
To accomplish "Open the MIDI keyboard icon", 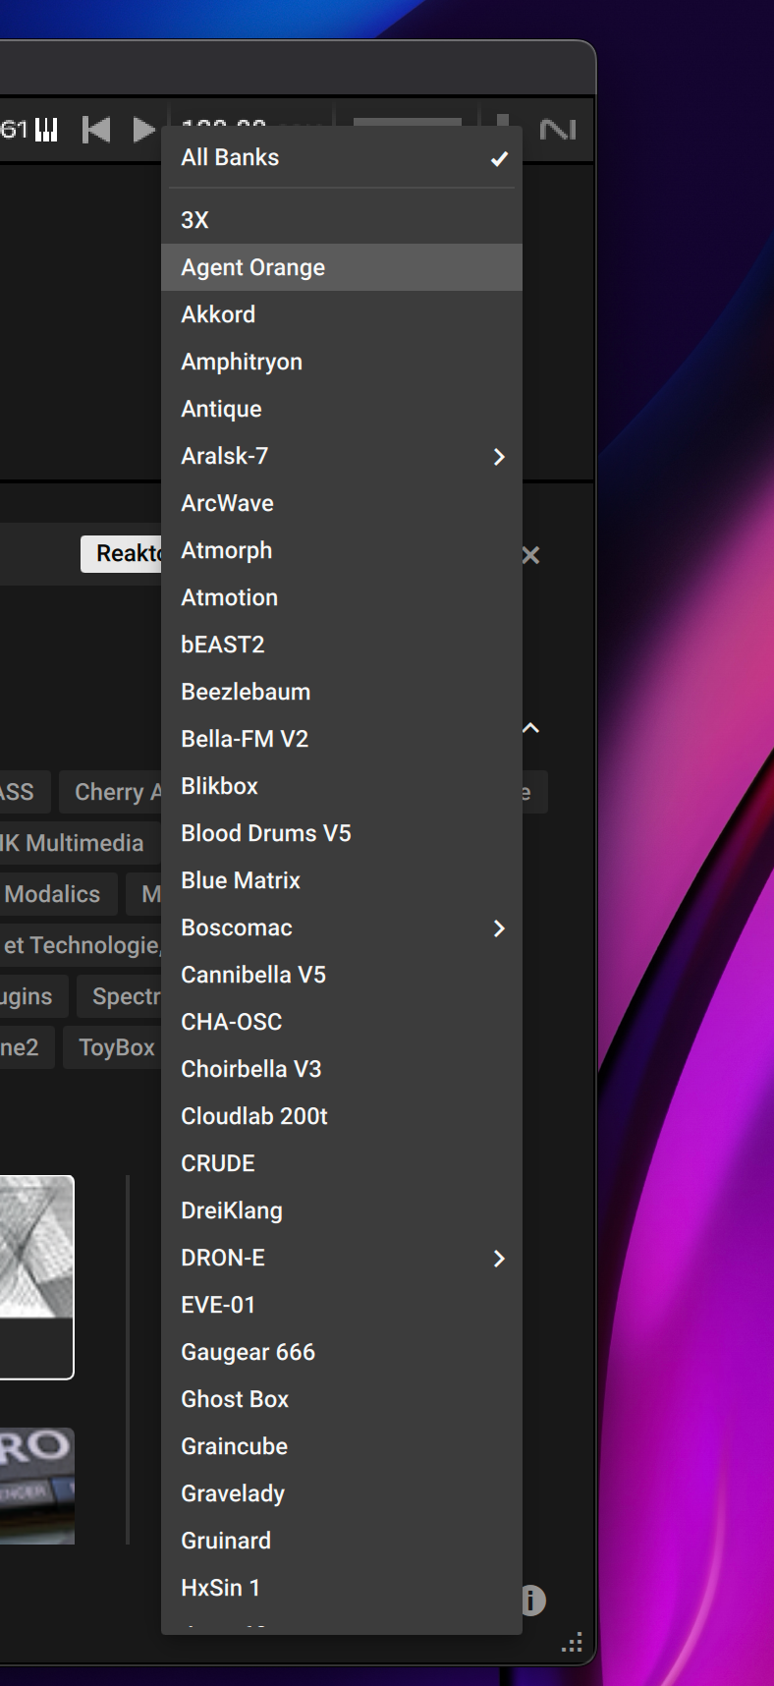I will (46, 130).
